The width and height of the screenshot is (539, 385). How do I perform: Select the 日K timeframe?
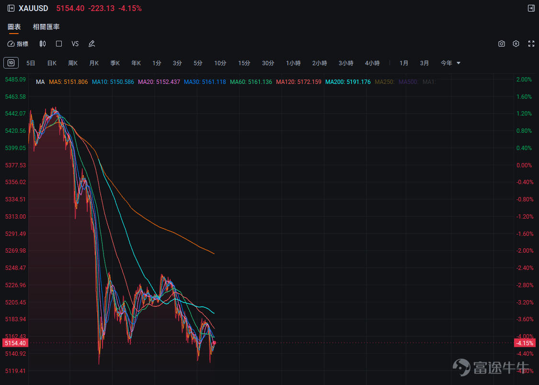[52, 63]
